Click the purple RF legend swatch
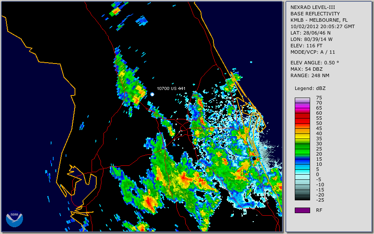The height and width of the screenshot is (234, 374). [302, 210]
